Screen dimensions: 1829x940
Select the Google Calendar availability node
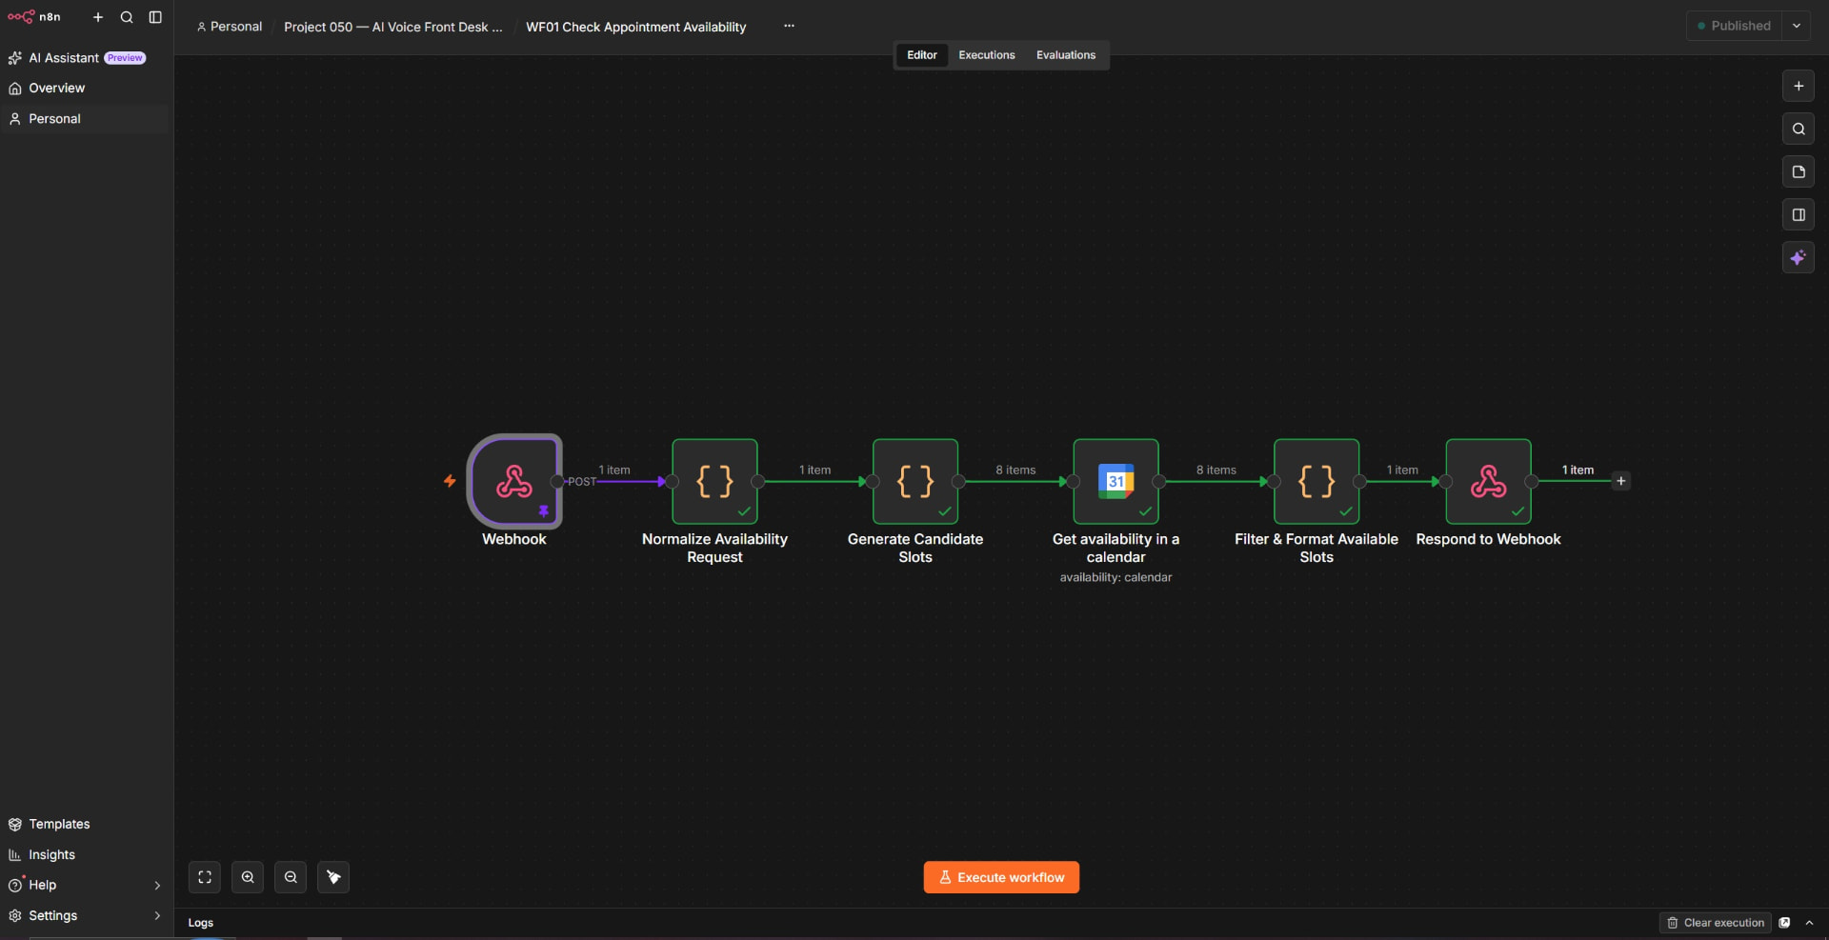[1115, 481]
